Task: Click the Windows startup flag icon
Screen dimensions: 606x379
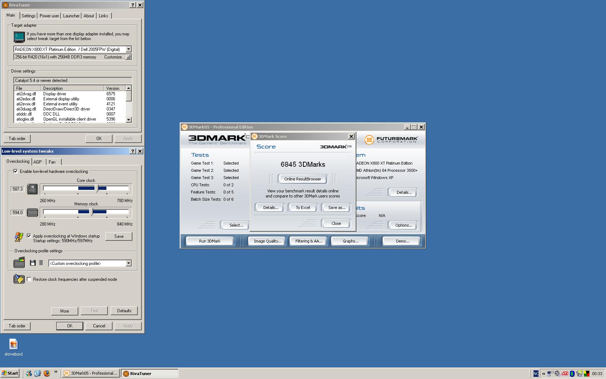Action: [x=19, y=237]
